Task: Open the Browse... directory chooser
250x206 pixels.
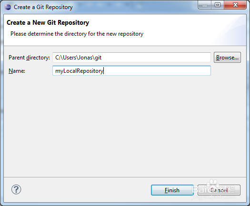Action: (227, 58)
